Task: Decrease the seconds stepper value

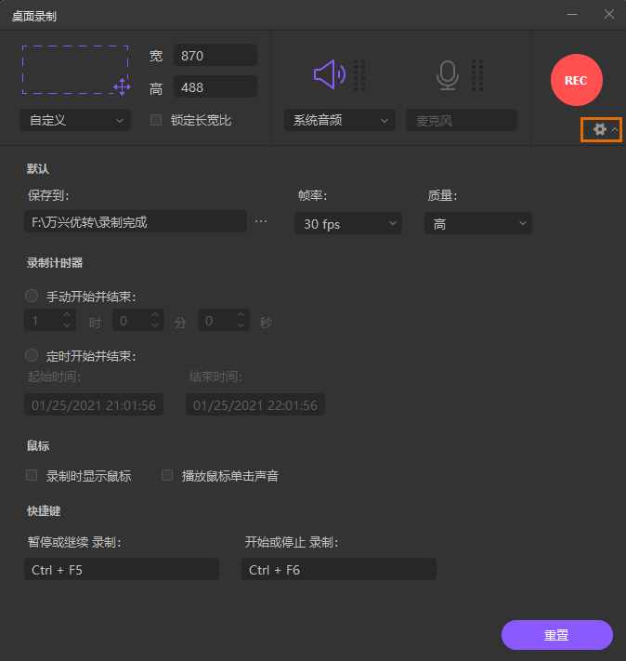Action: (x=241, y=325)
